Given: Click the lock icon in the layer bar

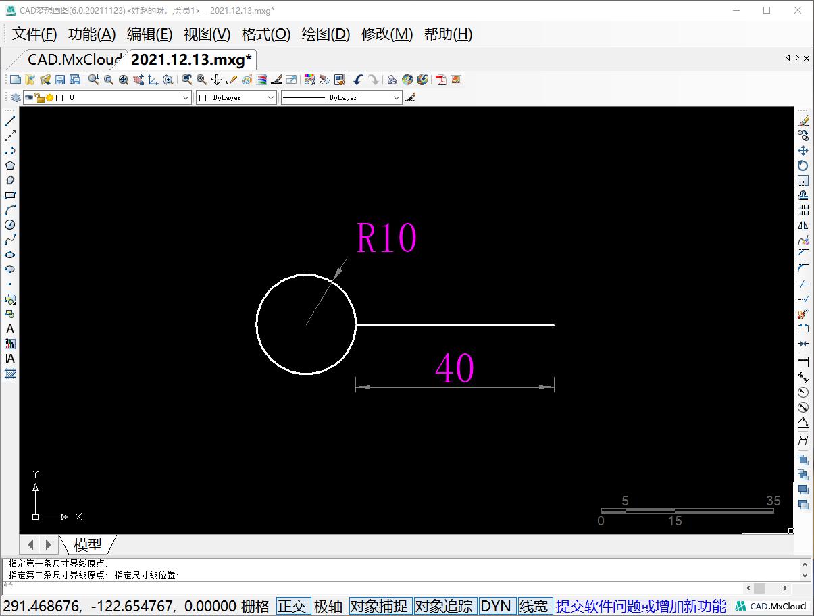Looking at the screenshot, I should coord(39,97).
